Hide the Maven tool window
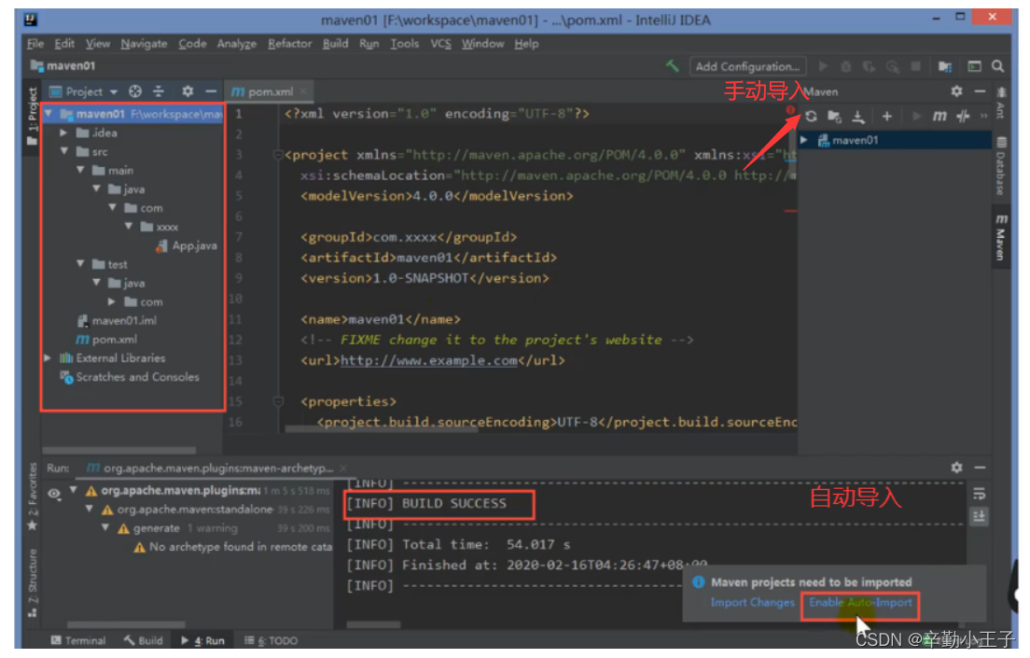Screen dimensions: 1030x658 tap(980, 91)
